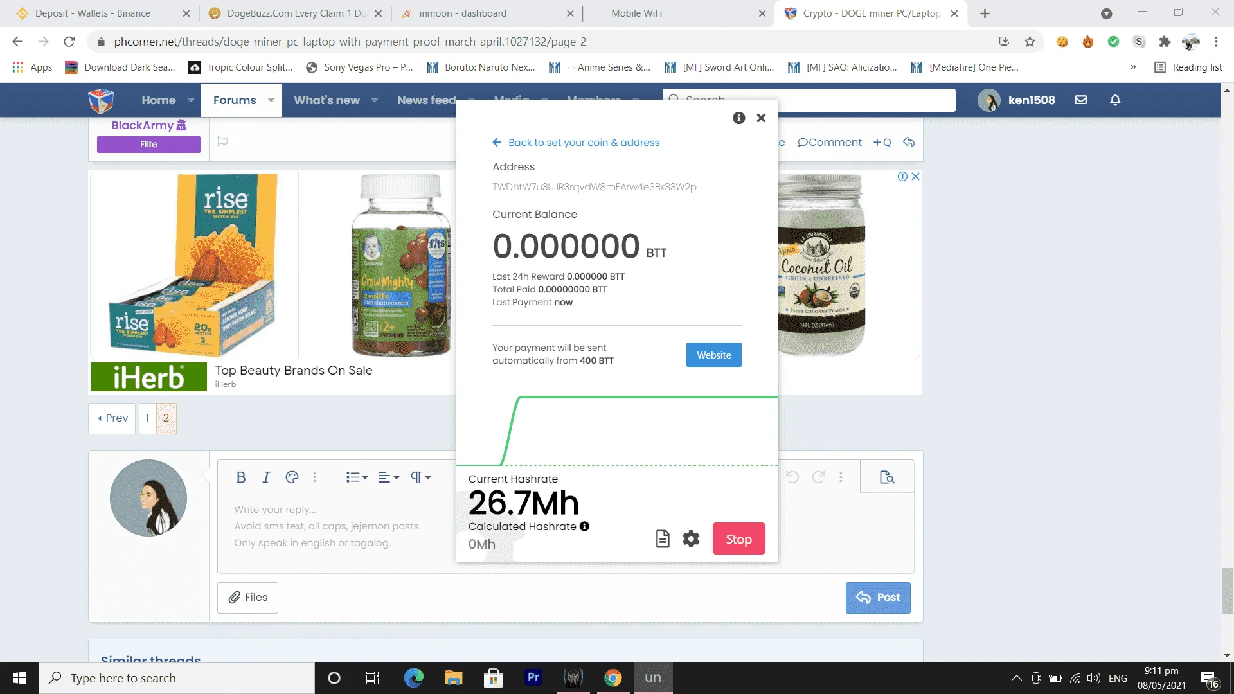Redo edit in reply editor

point(818,477)
